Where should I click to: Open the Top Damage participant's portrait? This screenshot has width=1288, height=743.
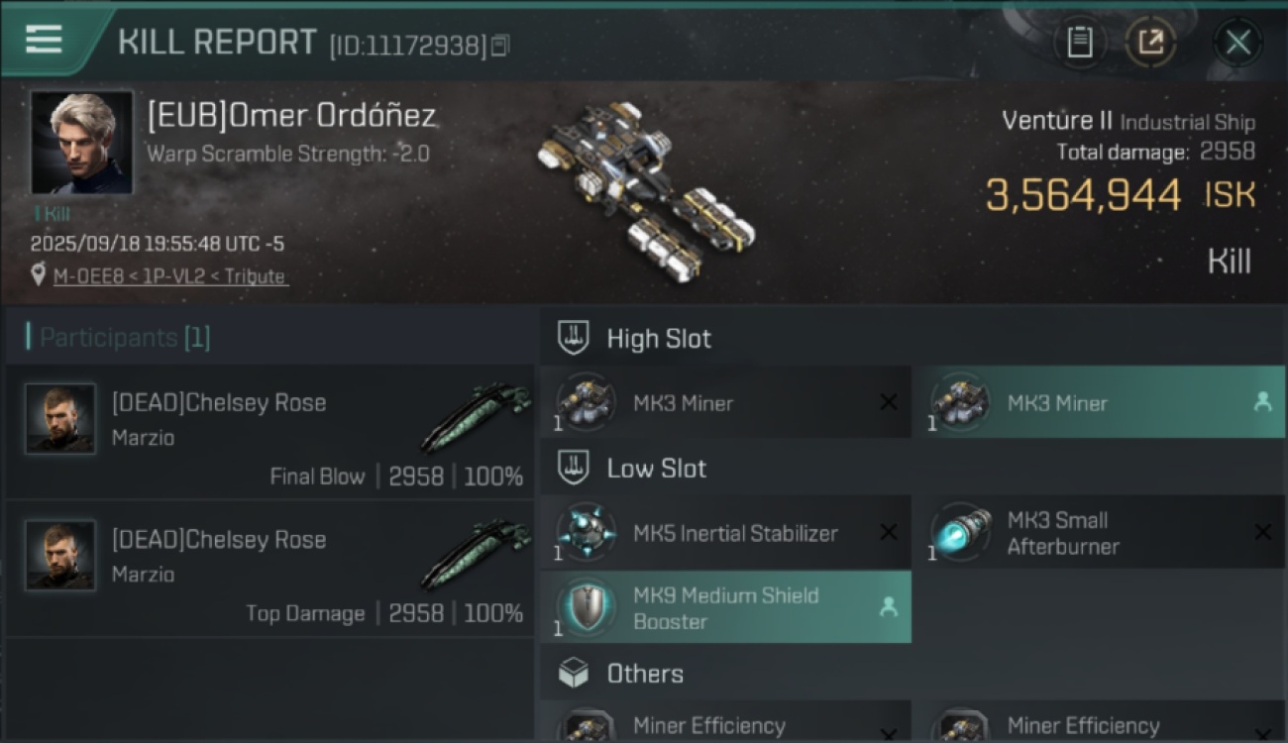click(x=60, y=556)
